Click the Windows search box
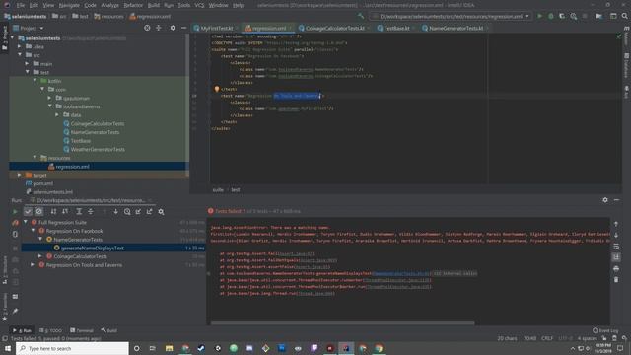631x355 pixels. (72, 348)
